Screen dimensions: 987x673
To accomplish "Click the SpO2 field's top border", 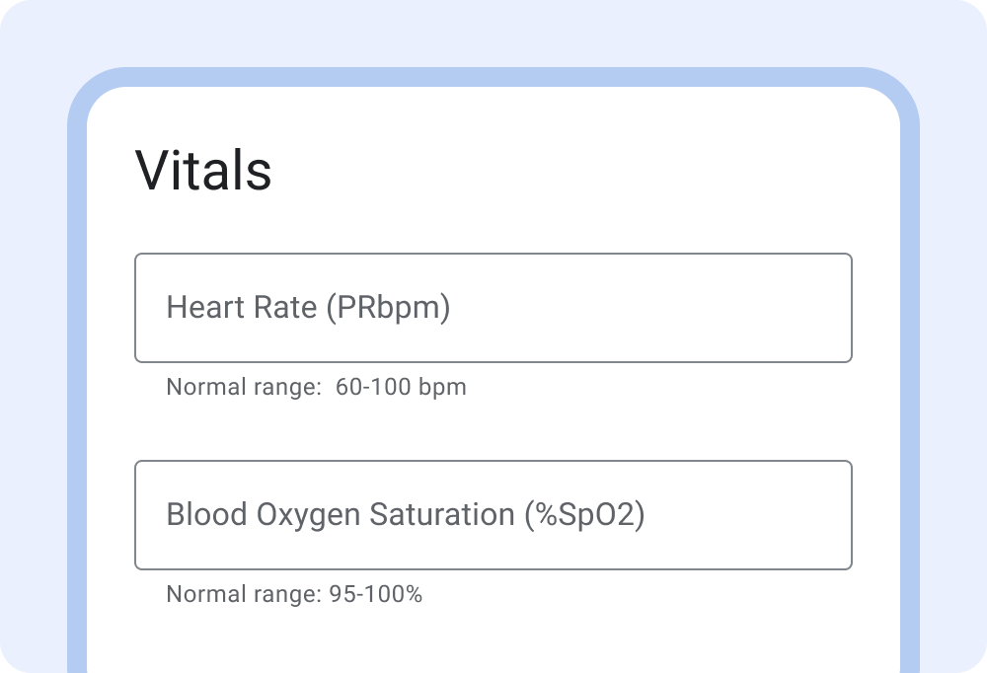I will pyautogui.click(x=493, y=462).
